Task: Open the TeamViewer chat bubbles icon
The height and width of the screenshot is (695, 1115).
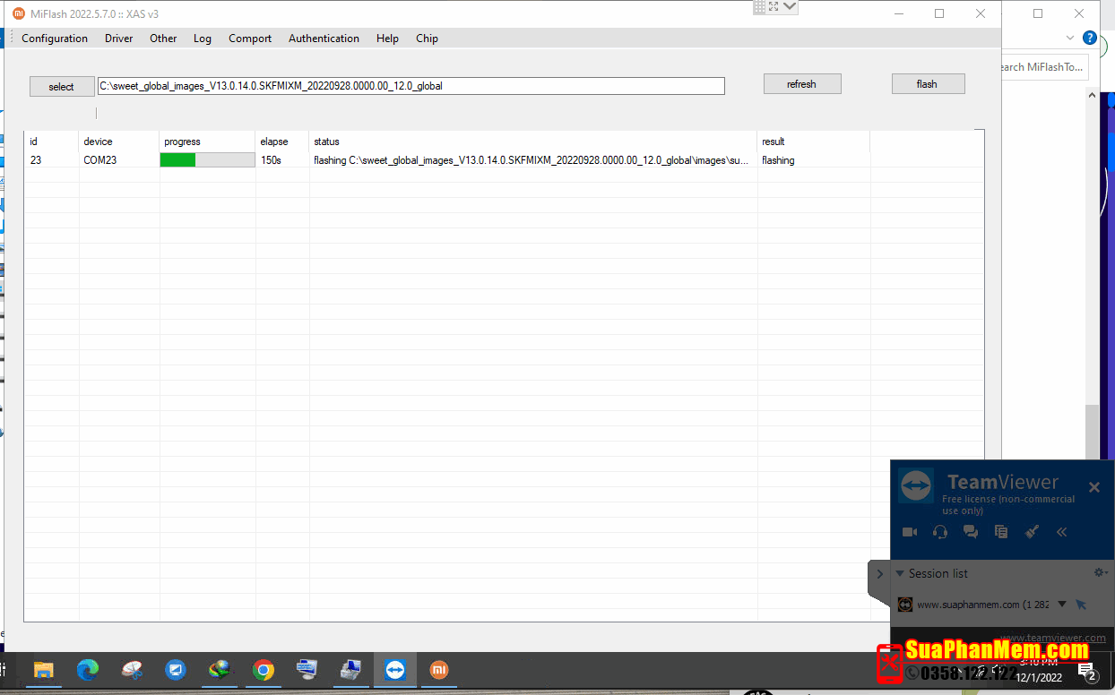Action: point(970,532)
